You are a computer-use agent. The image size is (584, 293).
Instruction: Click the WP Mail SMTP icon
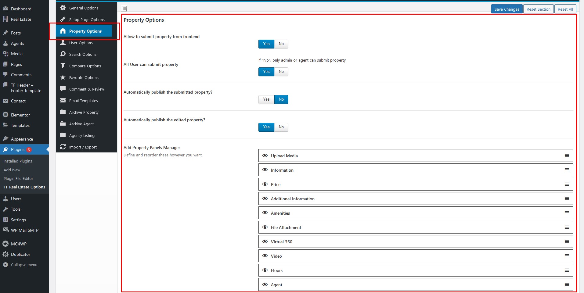click(6, 230)
